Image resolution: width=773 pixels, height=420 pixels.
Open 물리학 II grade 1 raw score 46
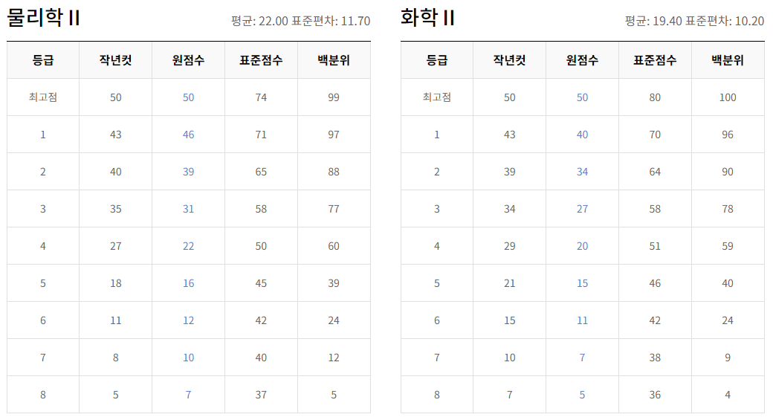(188, 135)
